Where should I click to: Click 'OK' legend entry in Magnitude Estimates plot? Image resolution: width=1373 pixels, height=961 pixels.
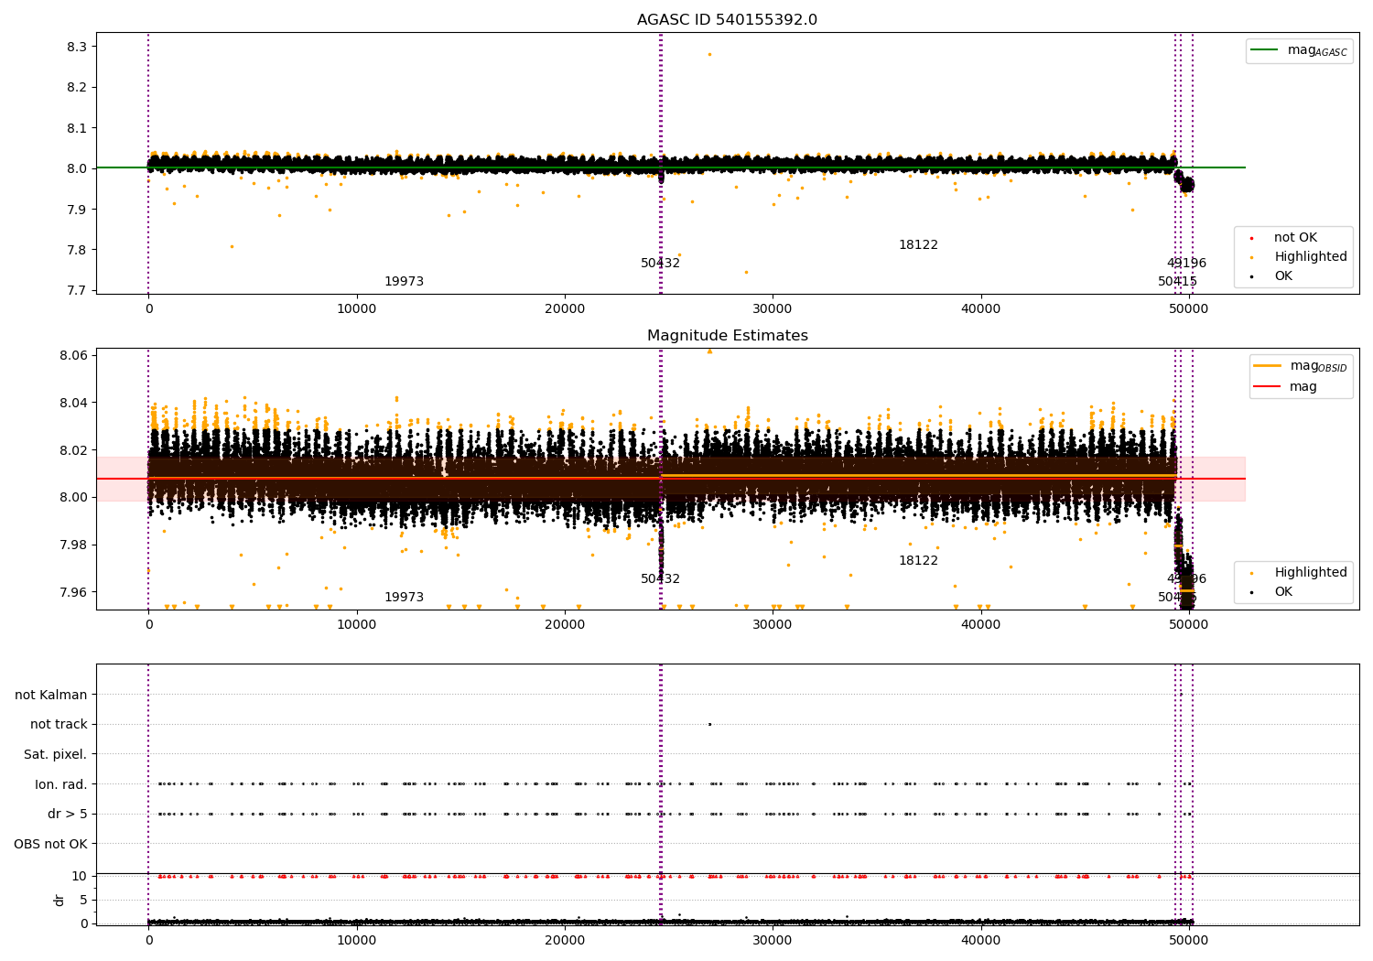(x=1283, y=592)
